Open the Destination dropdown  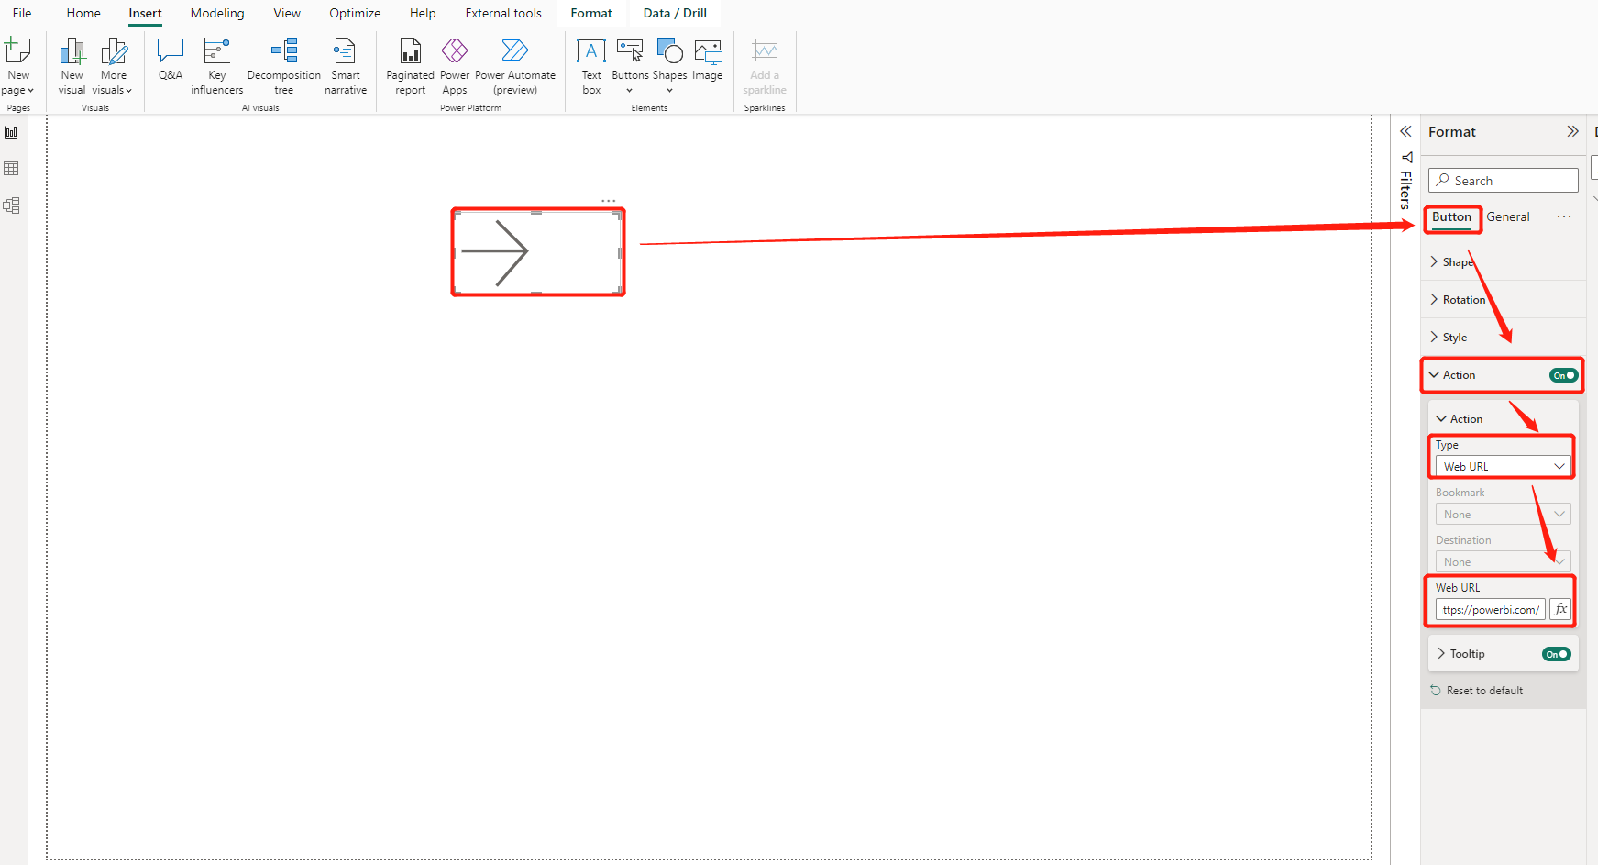(1503, 561)
